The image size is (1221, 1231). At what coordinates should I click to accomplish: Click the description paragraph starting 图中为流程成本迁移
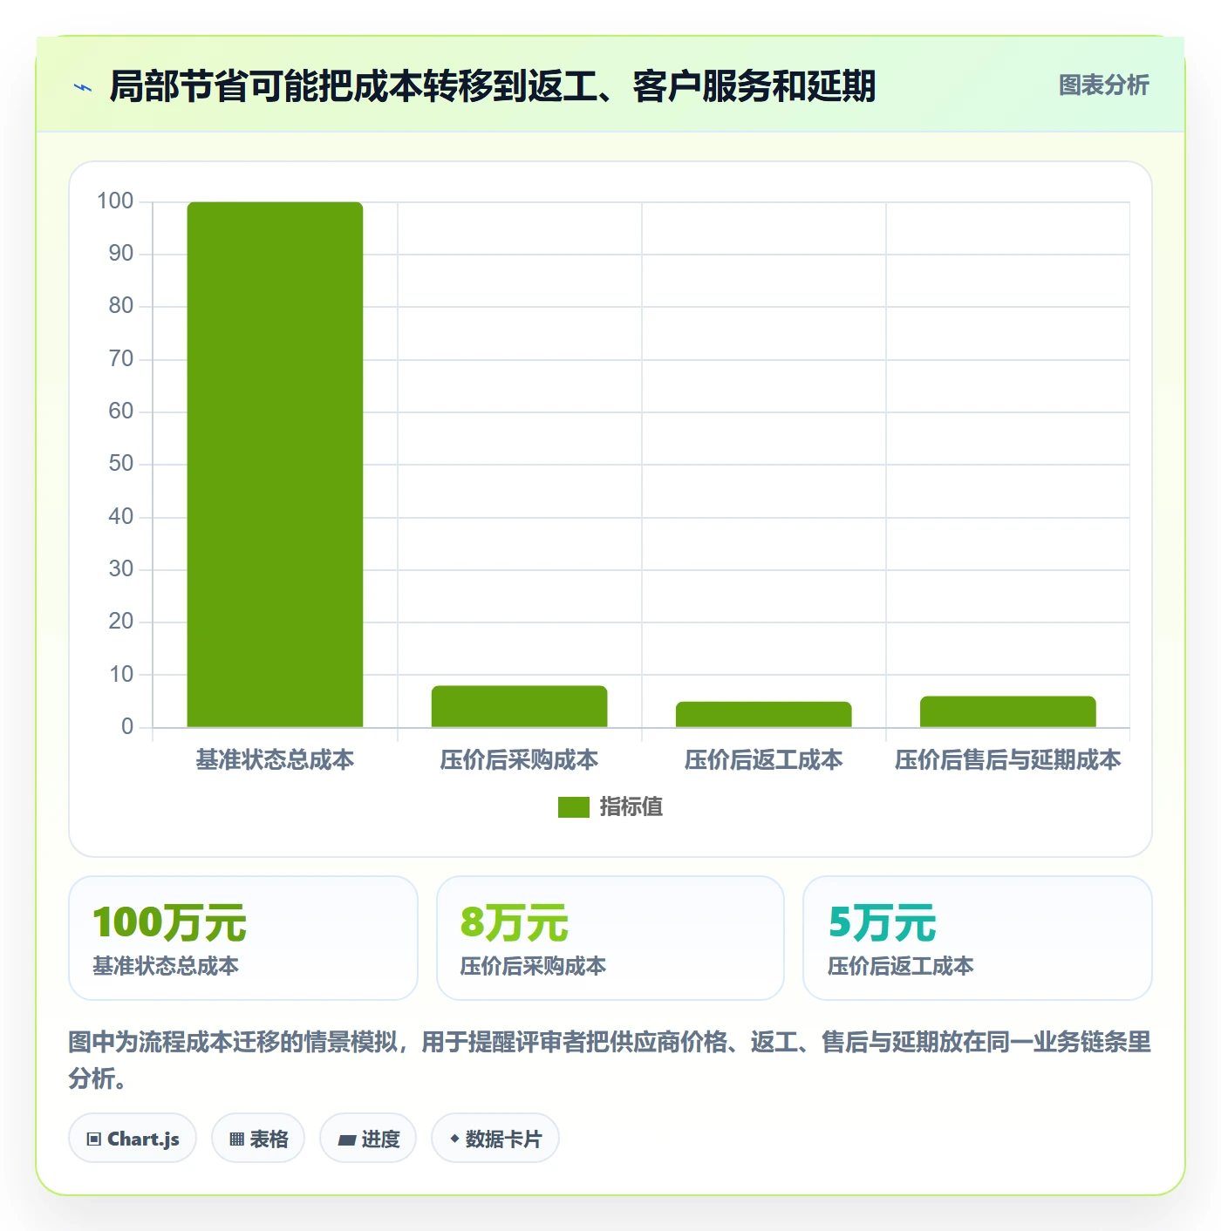click(610, 1060)
